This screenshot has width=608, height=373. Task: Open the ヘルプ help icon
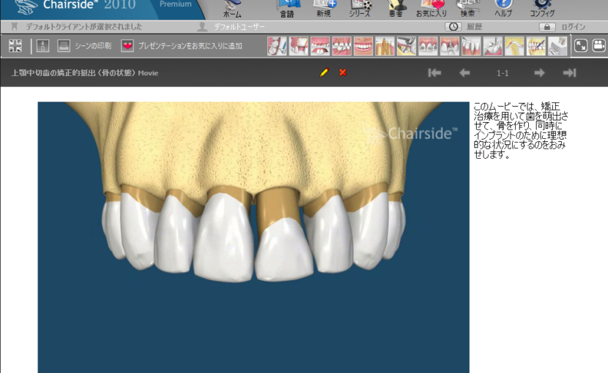[x=503, y=8]
